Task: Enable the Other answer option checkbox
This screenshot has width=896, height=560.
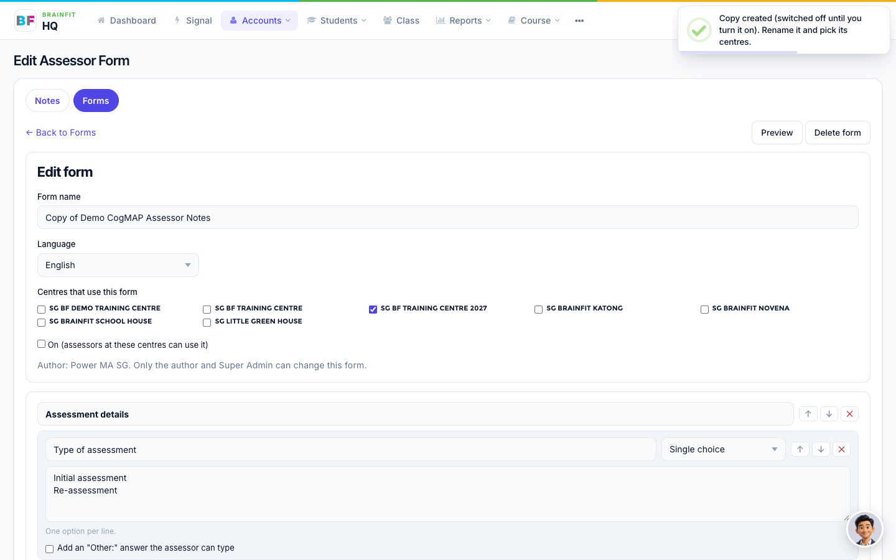Action: click(x=50, y=549)
